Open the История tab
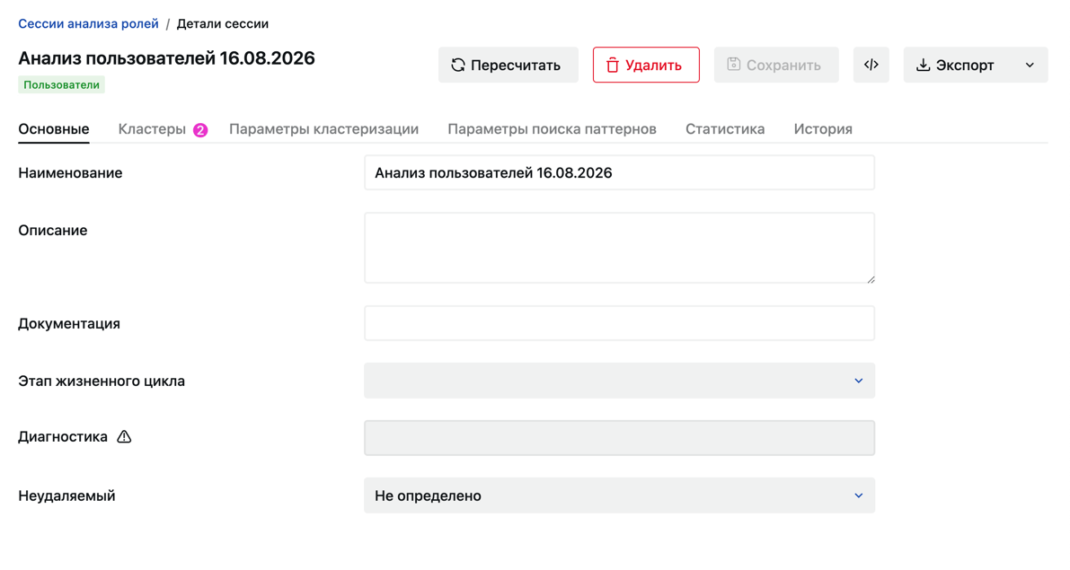Viewport: 1070px width, 570px height. tap(823, 129)
